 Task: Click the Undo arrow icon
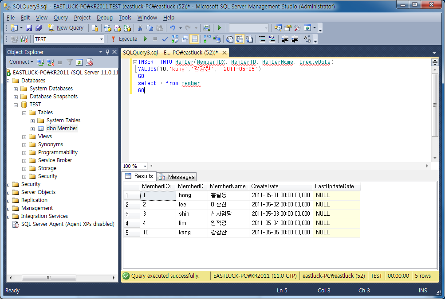tap(172, 28)
